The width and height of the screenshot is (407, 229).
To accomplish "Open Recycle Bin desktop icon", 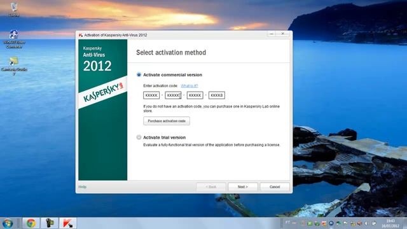I will point(14,10).
